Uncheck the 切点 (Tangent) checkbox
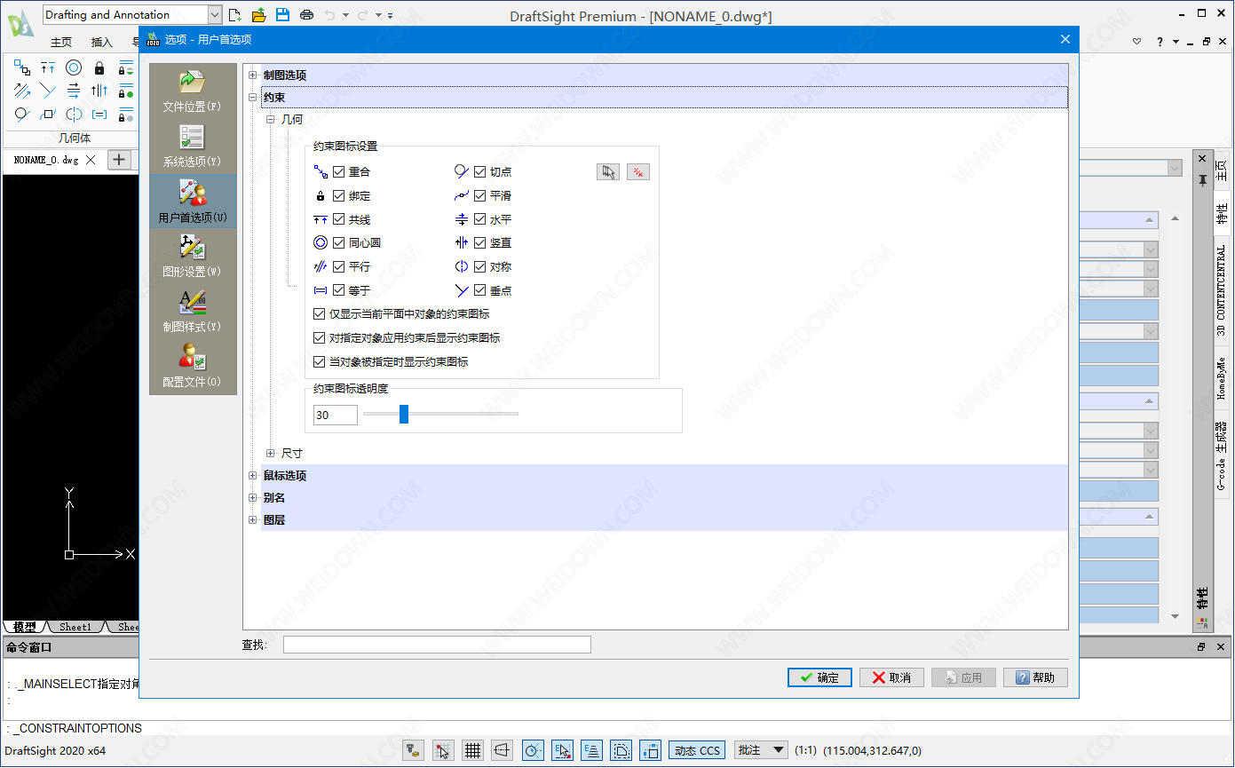The image size is (1235, 768). (x=479, y=172)
